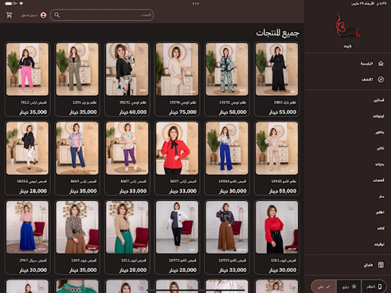This screenshot has width=391, height=293.
Task: Click product title ending 8437
Action: [x=183, y=181]
